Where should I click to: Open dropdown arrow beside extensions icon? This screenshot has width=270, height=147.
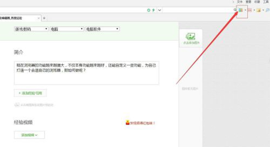pos(245,10)
